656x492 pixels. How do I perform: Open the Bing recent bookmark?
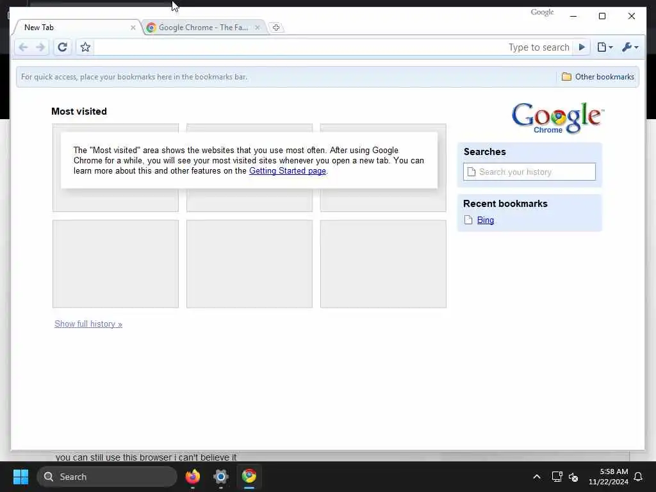(x=486, y=220)
